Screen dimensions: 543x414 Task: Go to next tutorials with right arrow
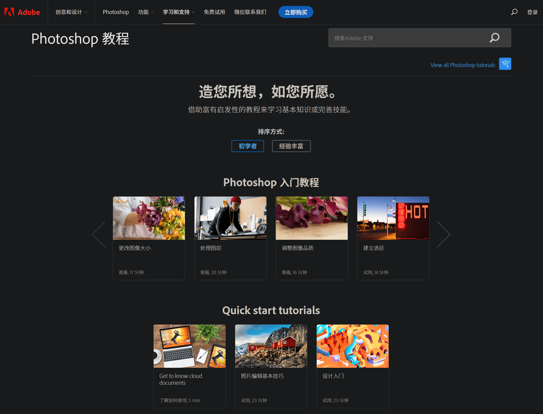[x=443, y=234]
